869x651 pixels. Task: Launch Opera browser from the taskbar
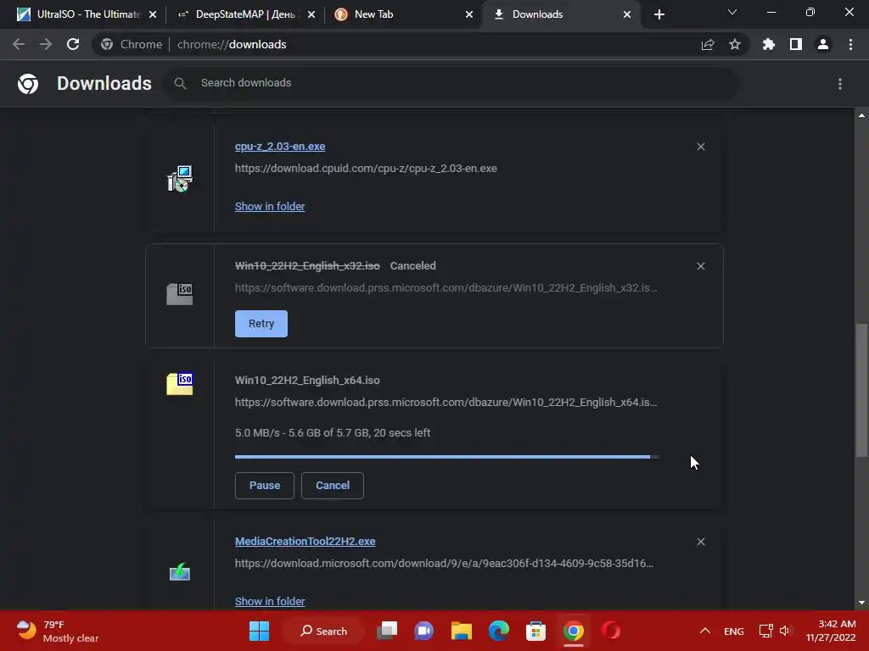click(x=611, y=631)
